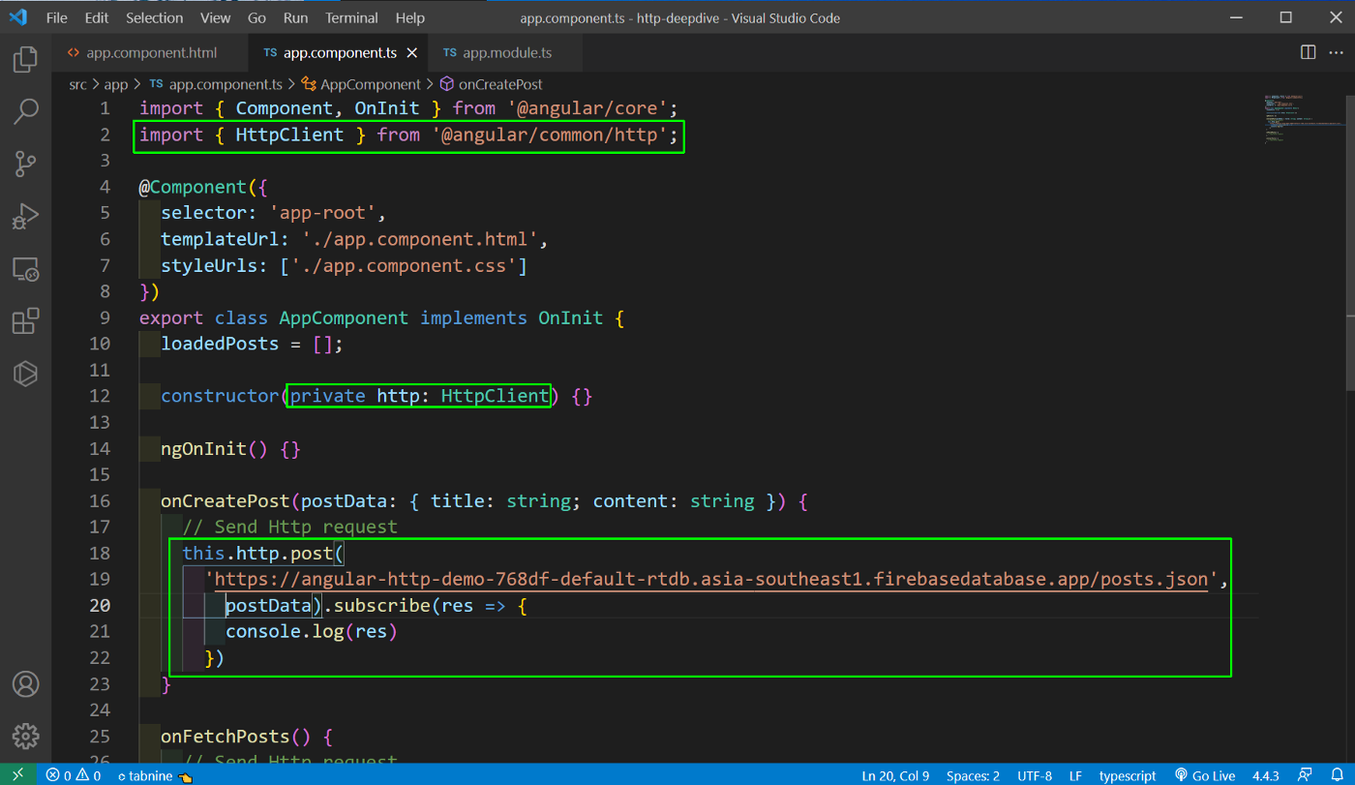Open the Source Control view
The height and width of the screenshot is (785, 1355).
[25, 165]
